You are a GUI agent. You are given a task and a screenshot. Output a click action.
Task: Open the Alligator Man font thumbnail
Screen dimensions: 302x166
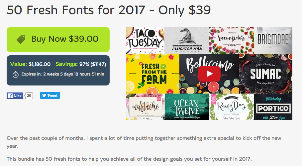(x=187, y=40)
